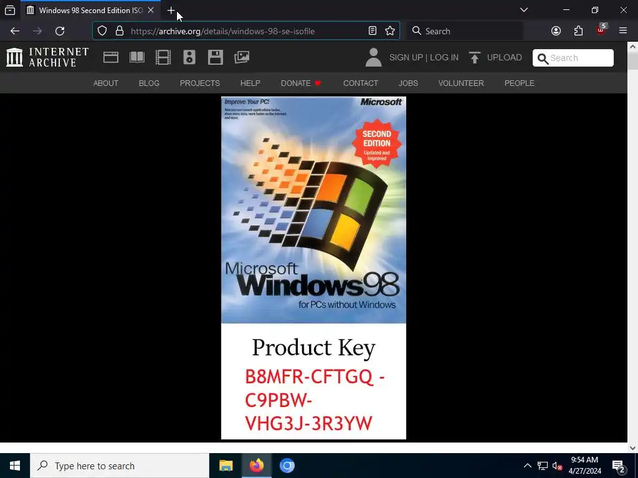Image resolution: width=638 pixels, height=478 pixels.
Task: Open Firefox account icon
Action: (x=556, y=31)
